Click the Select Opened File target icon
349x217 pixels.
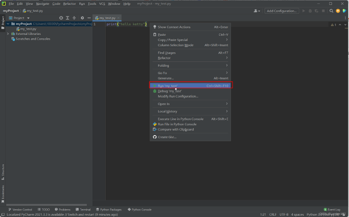61,18
